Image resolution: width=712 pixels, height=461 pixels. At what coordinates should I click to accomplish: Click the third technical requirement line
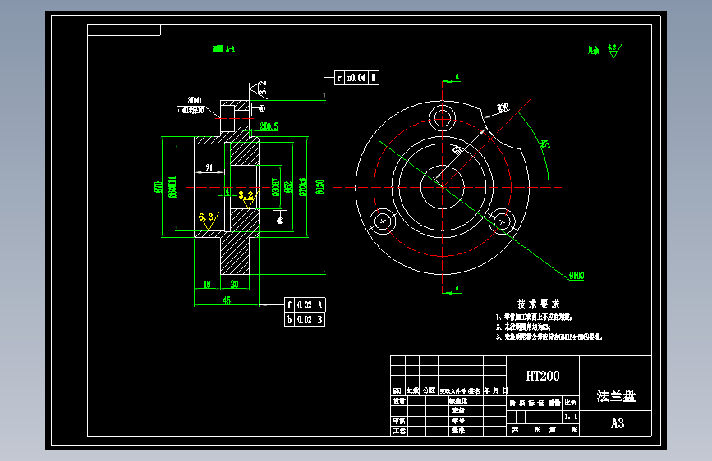(549, 336)
